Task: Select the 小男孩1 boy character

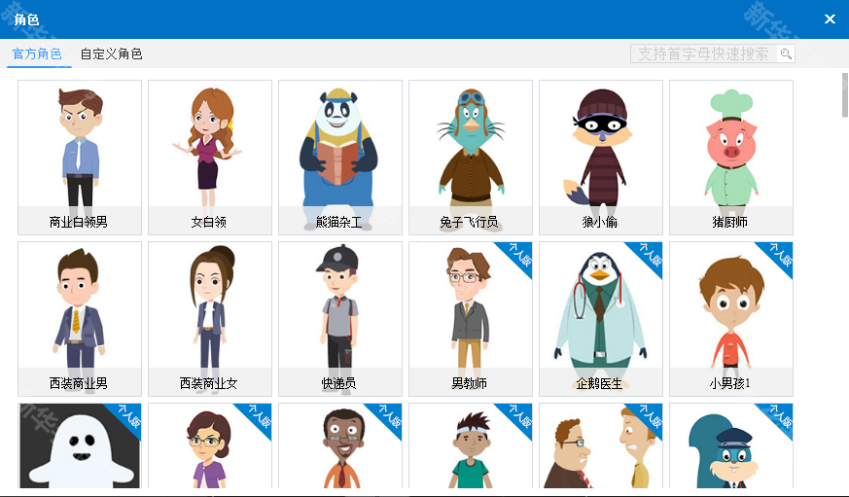Action: pos(731,317)
